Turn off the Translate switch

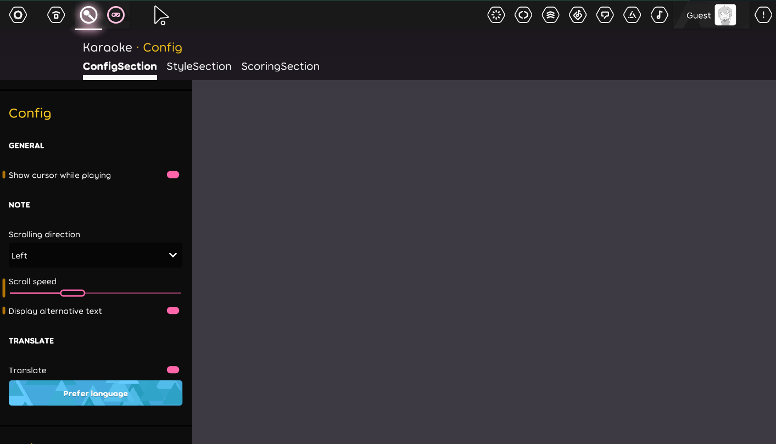(x=172, y=369)
